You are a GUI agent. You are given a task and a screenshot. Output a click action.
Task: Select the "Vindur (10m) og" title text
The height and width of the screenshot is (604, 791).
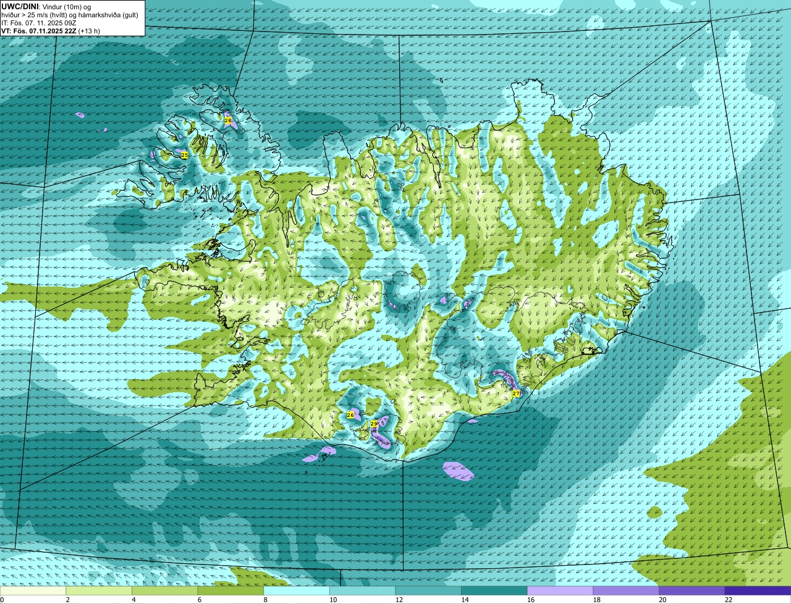click(x=67, y=6)
